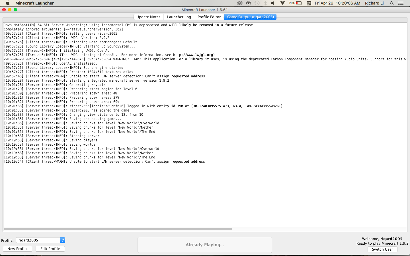Open the Minecraft Launcher application menu
This screenshot has width=410, height=256.
coord(34,3)
